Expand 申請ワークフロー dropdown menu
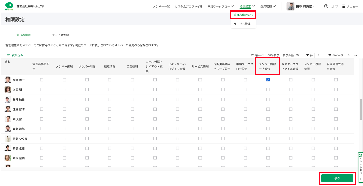 221,6
